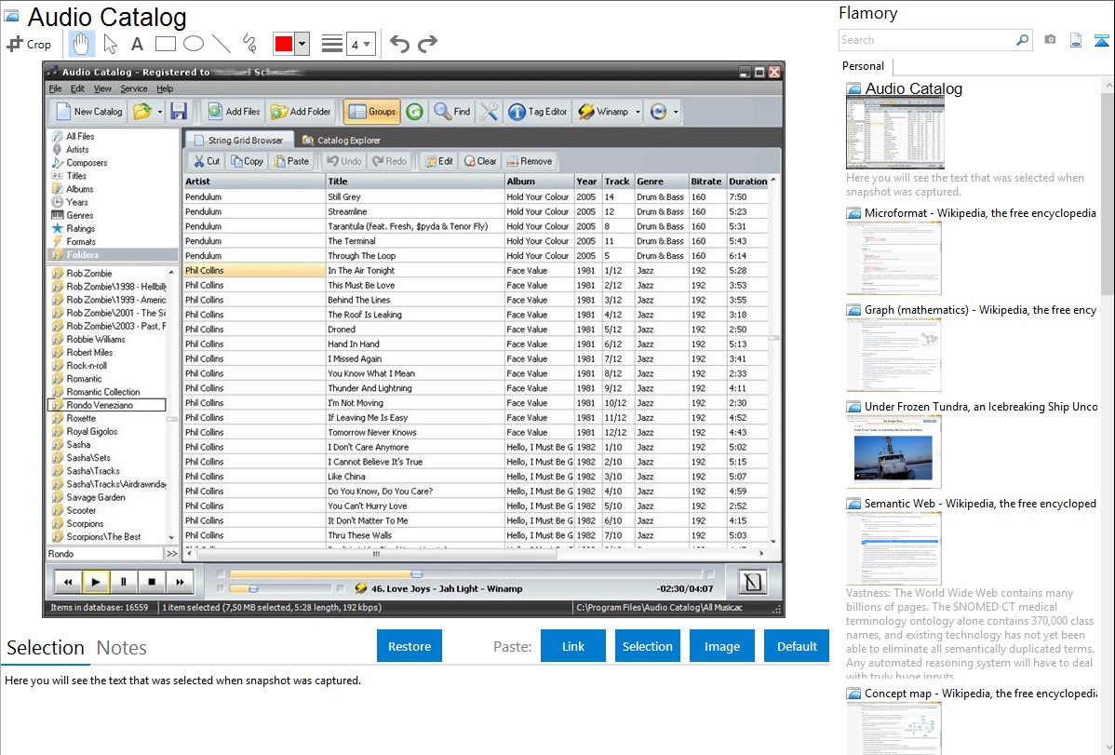Click the next track button
1115x755 pixels.
point(180,582)
